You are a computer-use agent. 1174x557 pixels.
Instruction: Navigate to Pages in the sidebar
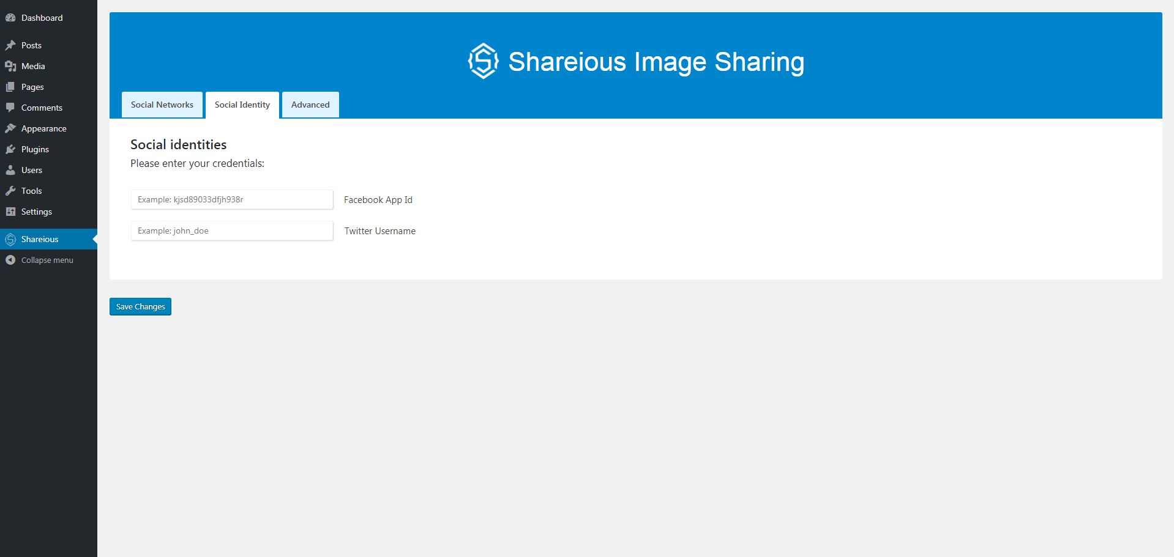48,87
